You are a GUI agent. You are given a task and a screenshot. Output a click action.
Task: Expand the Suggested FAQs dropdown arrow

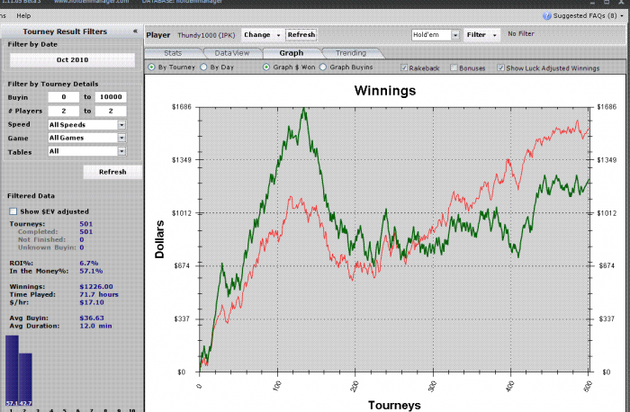click(622, 16)
